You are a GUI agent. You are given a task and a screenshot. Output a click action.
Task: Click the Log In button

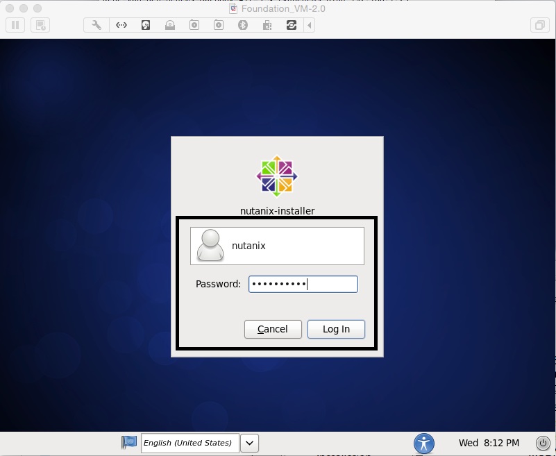(x=336, y=329)
